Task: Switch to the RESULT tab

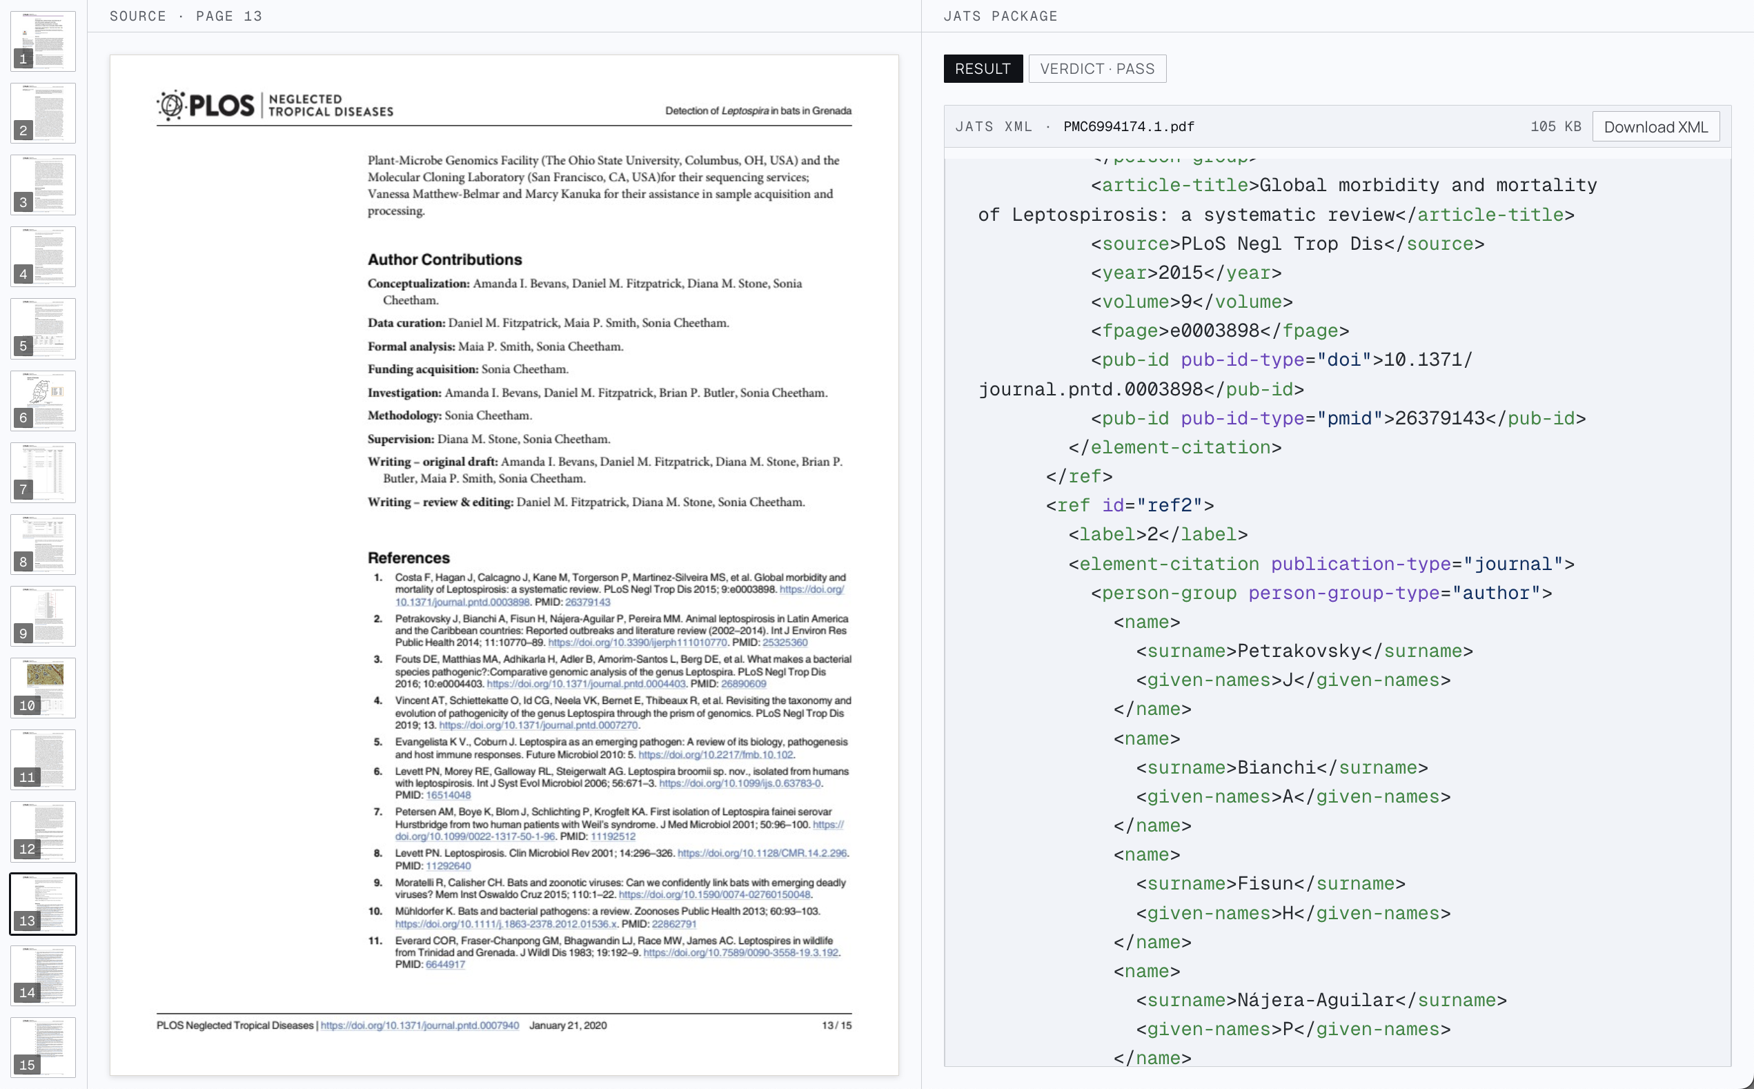Action: point(983,68)
